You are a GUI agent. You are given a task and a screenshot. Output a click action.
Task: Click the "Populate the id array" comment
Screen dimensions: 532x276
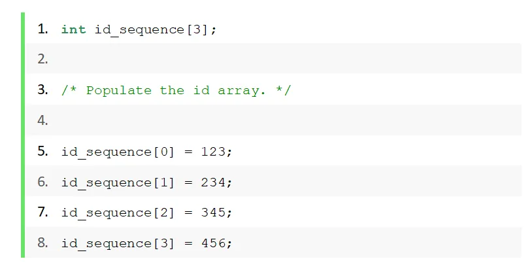point(176,90)
